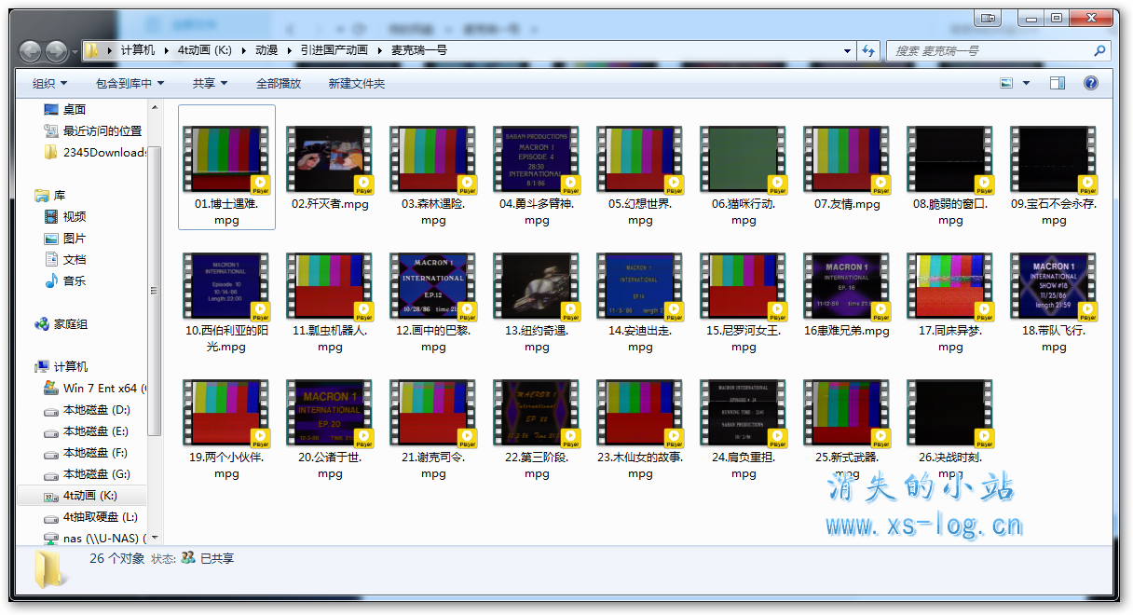This screenshot has width=1133, height=615.
Task: Open the view options dropdown arrow
Action: (x=1027, y=83)
